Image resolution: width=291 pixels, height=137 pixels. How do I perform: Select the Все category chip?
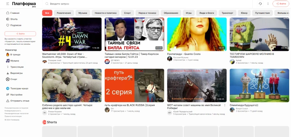point(47,13)
